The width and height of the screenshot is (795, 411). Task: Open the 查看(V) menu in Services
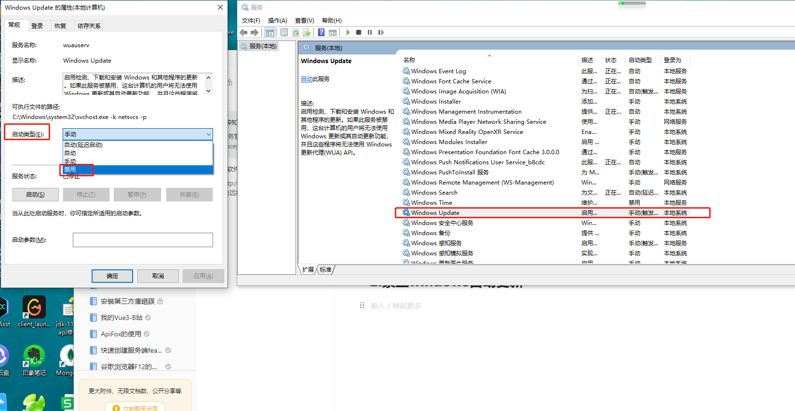[304, 20]
